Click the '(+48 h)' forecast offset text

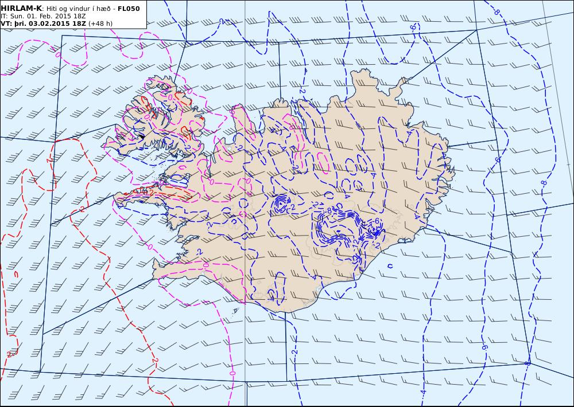[100, 24]
